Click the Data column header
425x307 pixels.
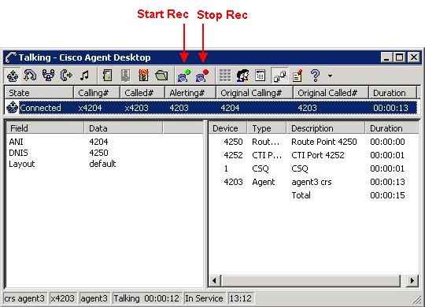(x=124, y=128)
